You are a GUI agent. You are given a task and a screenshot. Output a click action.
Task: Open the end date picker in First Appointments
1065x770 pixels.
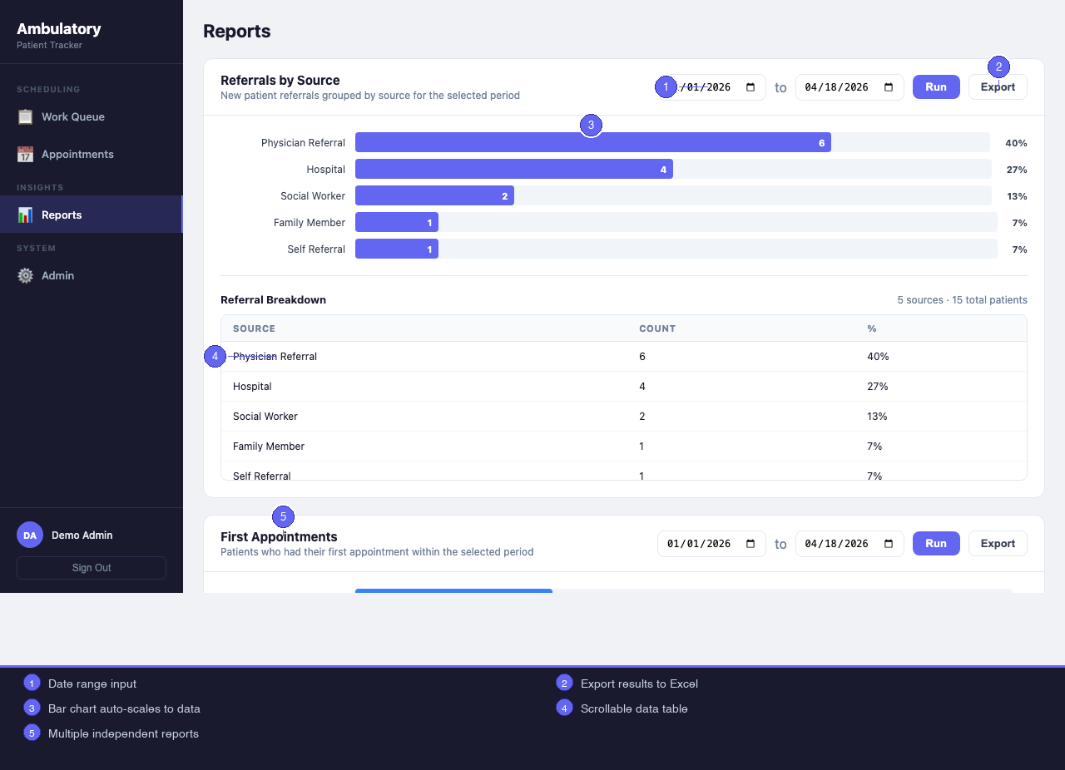pyautogui.click(x=889, y=543)
